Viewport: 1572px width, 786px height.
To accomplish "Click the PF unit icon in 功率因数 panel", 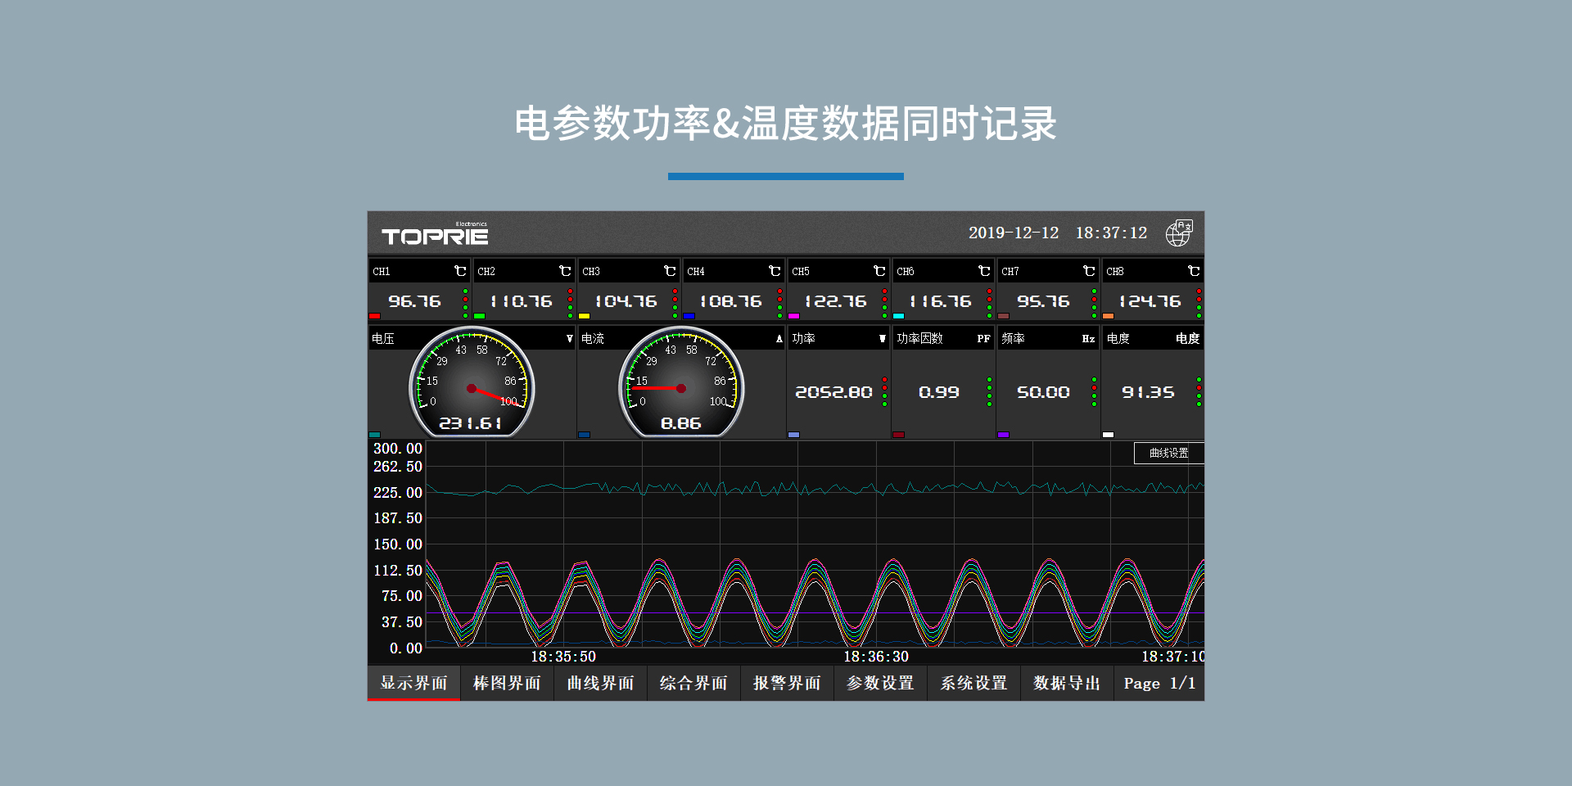I will pos(981,337).
